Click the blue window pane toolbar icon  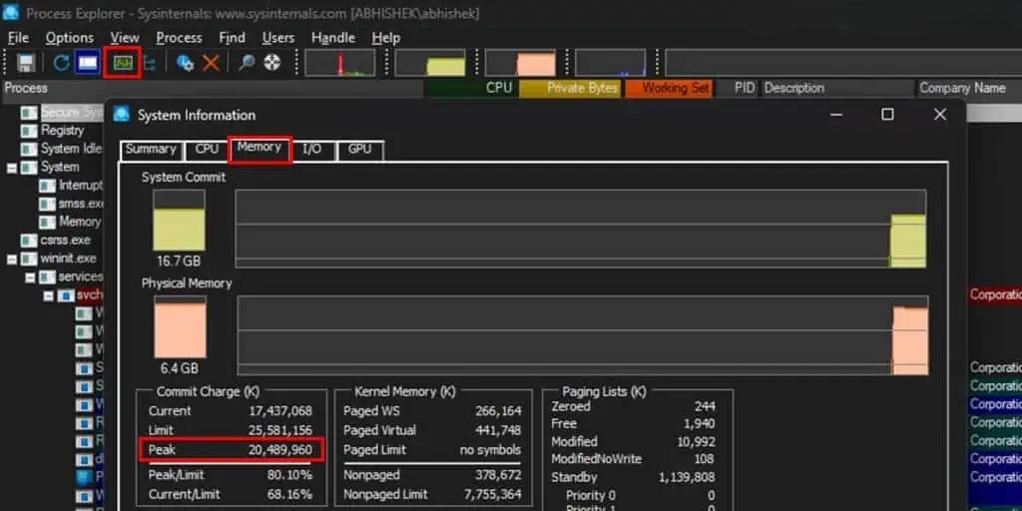(x=88, y=63)
